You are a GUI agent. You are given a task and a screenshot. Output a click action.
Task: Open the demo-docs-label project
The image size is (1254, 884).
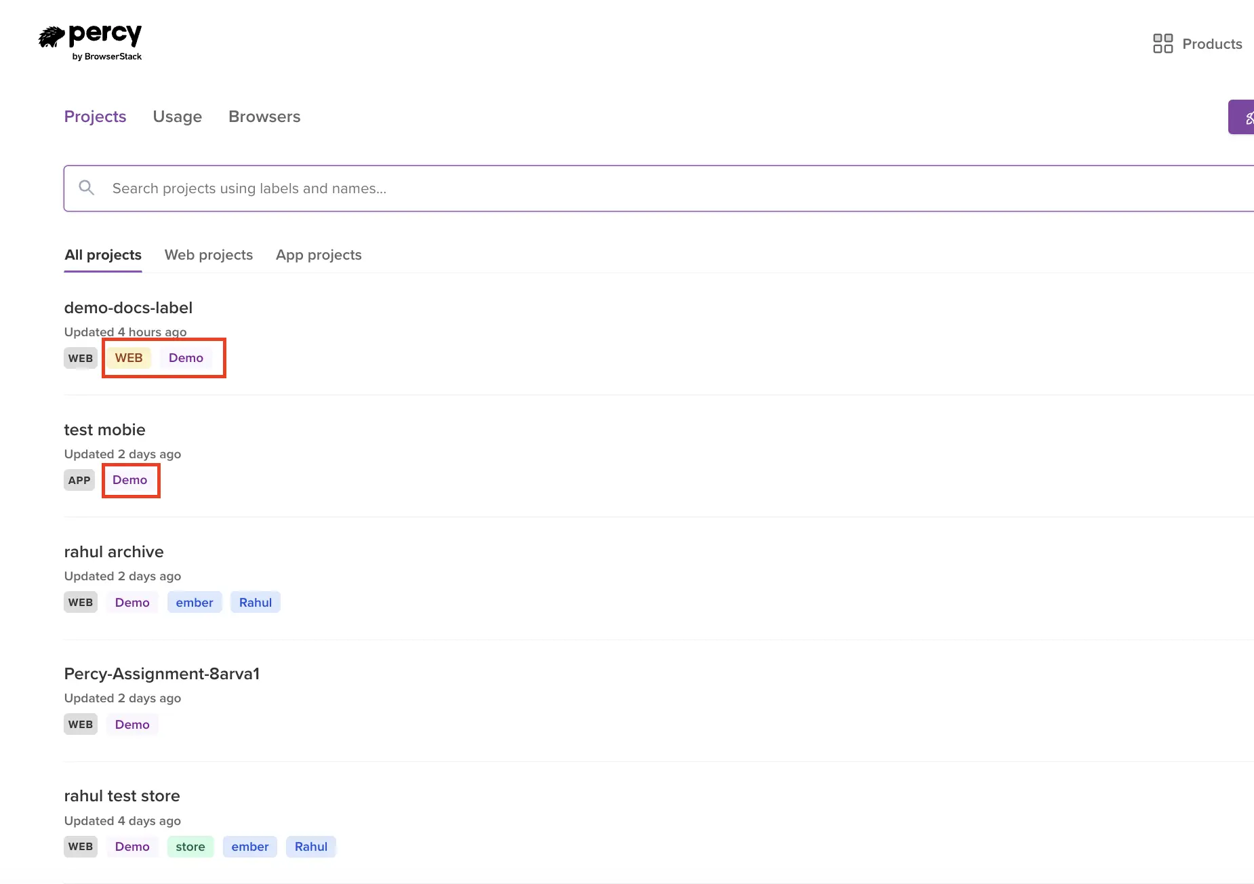coord(128,308)
